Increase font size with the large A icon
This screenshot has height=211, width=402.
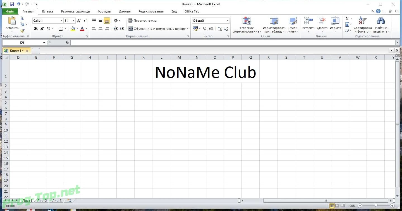pyautogui.click(x=79, y=21)
